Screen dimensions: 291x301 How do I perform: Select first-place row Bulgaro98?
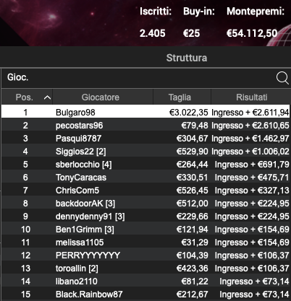pos(145,111)
